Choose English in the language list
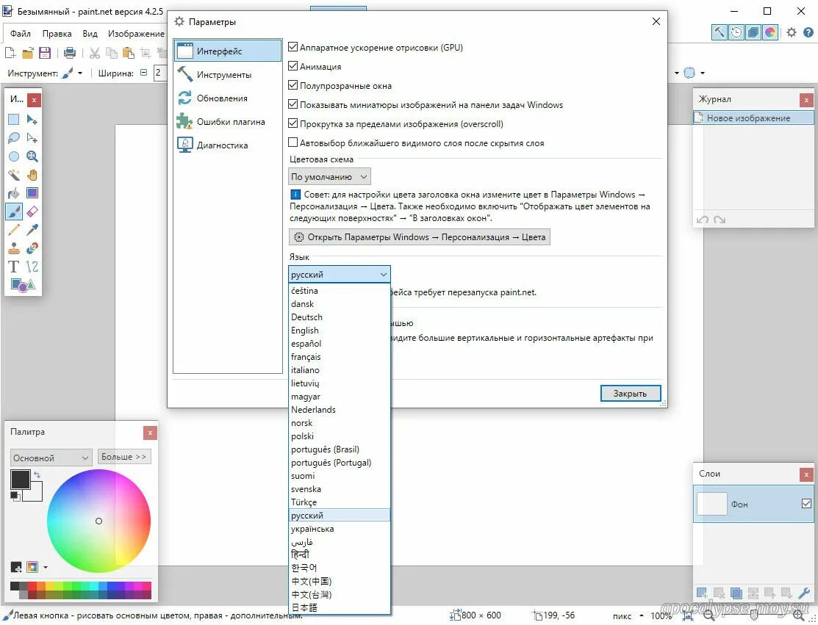 pos(339,330)
